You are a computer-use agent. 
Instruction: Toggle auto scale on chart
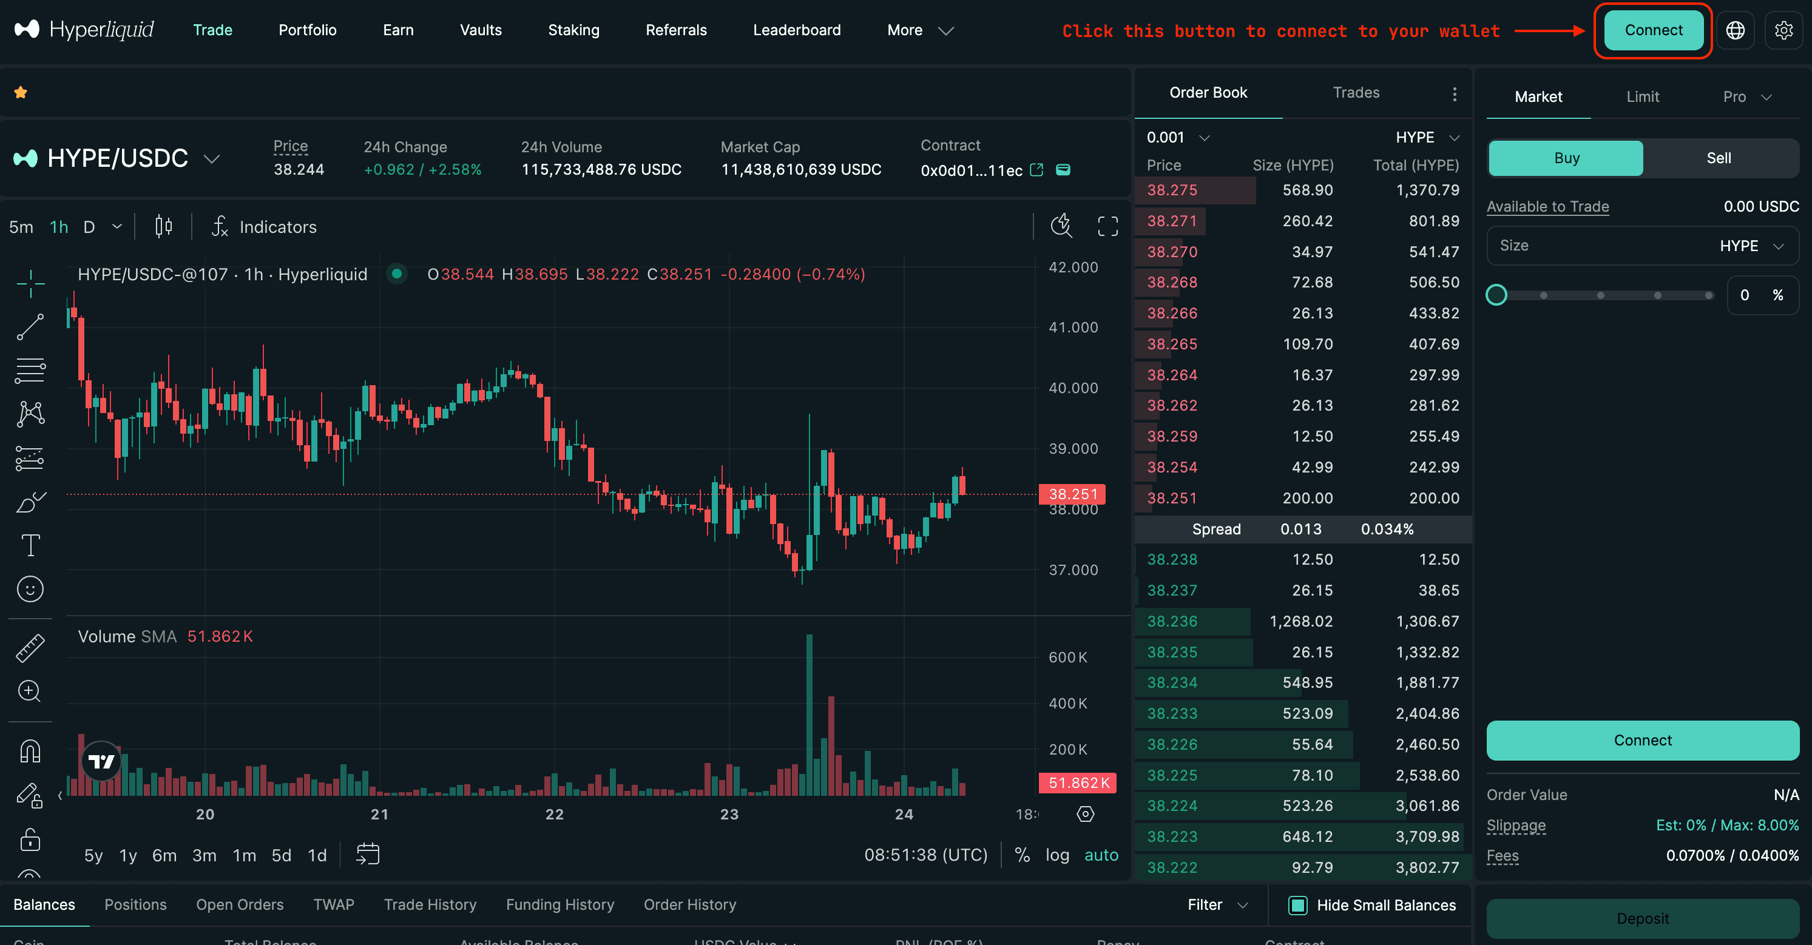1101,855
